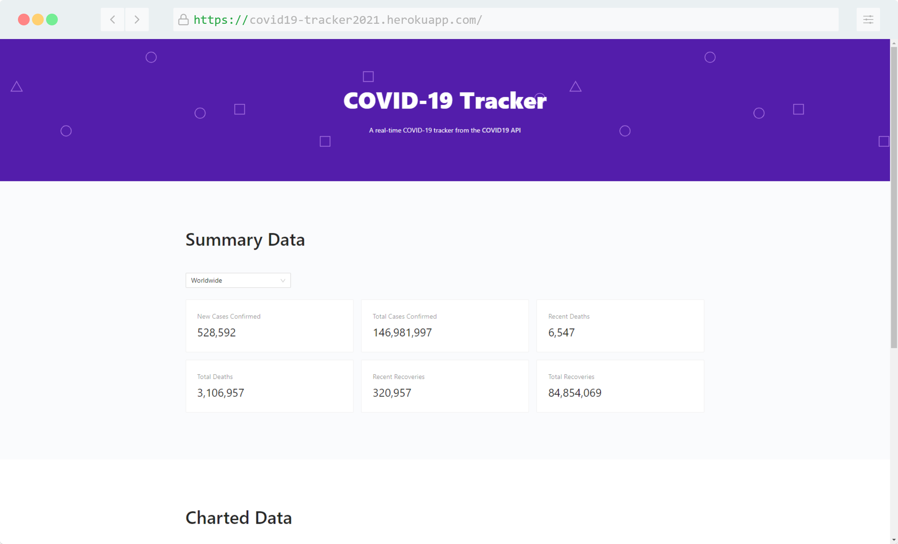Click the scroll-down arrow on the scrollbar
The image size is (898, 544).
click(x=893, y=539)
